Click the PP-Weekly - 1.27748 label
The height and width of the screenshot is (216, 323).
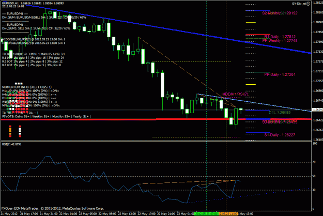pyautogui.click(x=280, y=40)
